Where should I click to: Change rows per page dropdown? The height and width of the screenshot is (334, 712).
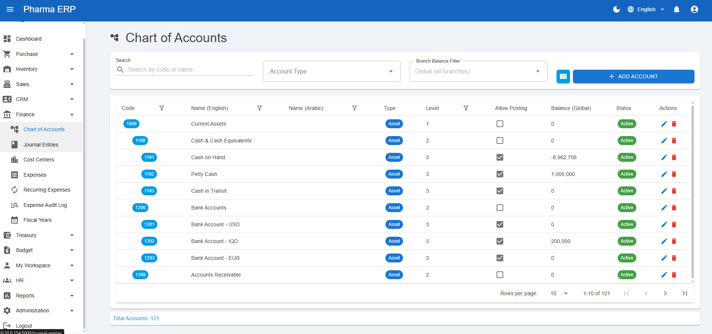coord(559,293)
